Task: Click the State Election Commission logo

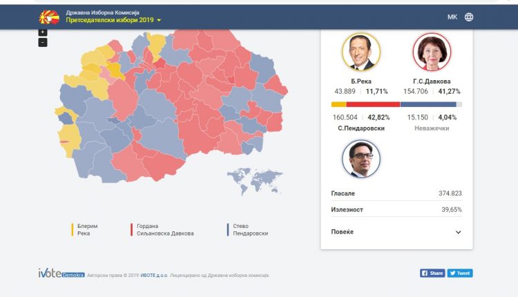Action: click(x=48, y=17)
